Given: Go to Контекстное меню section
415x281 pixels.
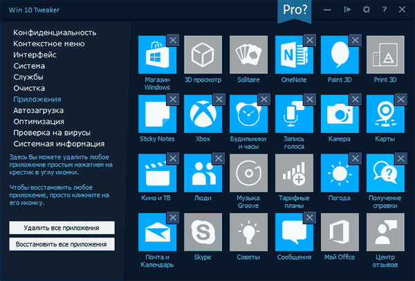Looking at the screenshot, I should click(49, 44).
